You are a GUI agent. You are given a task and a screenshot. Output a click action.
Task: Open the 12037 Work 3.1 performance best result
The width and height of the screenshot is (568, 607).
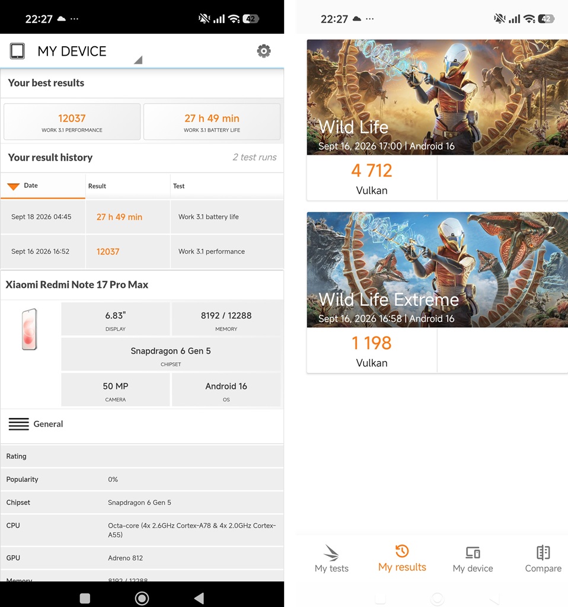(72, 122)
